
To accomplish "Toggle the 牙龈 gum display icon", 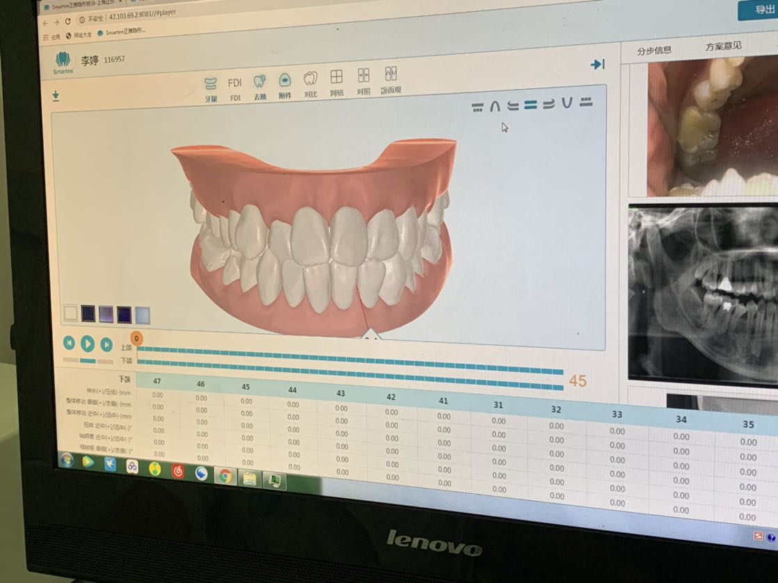I will pyautogui.click(x=211, y=89).
